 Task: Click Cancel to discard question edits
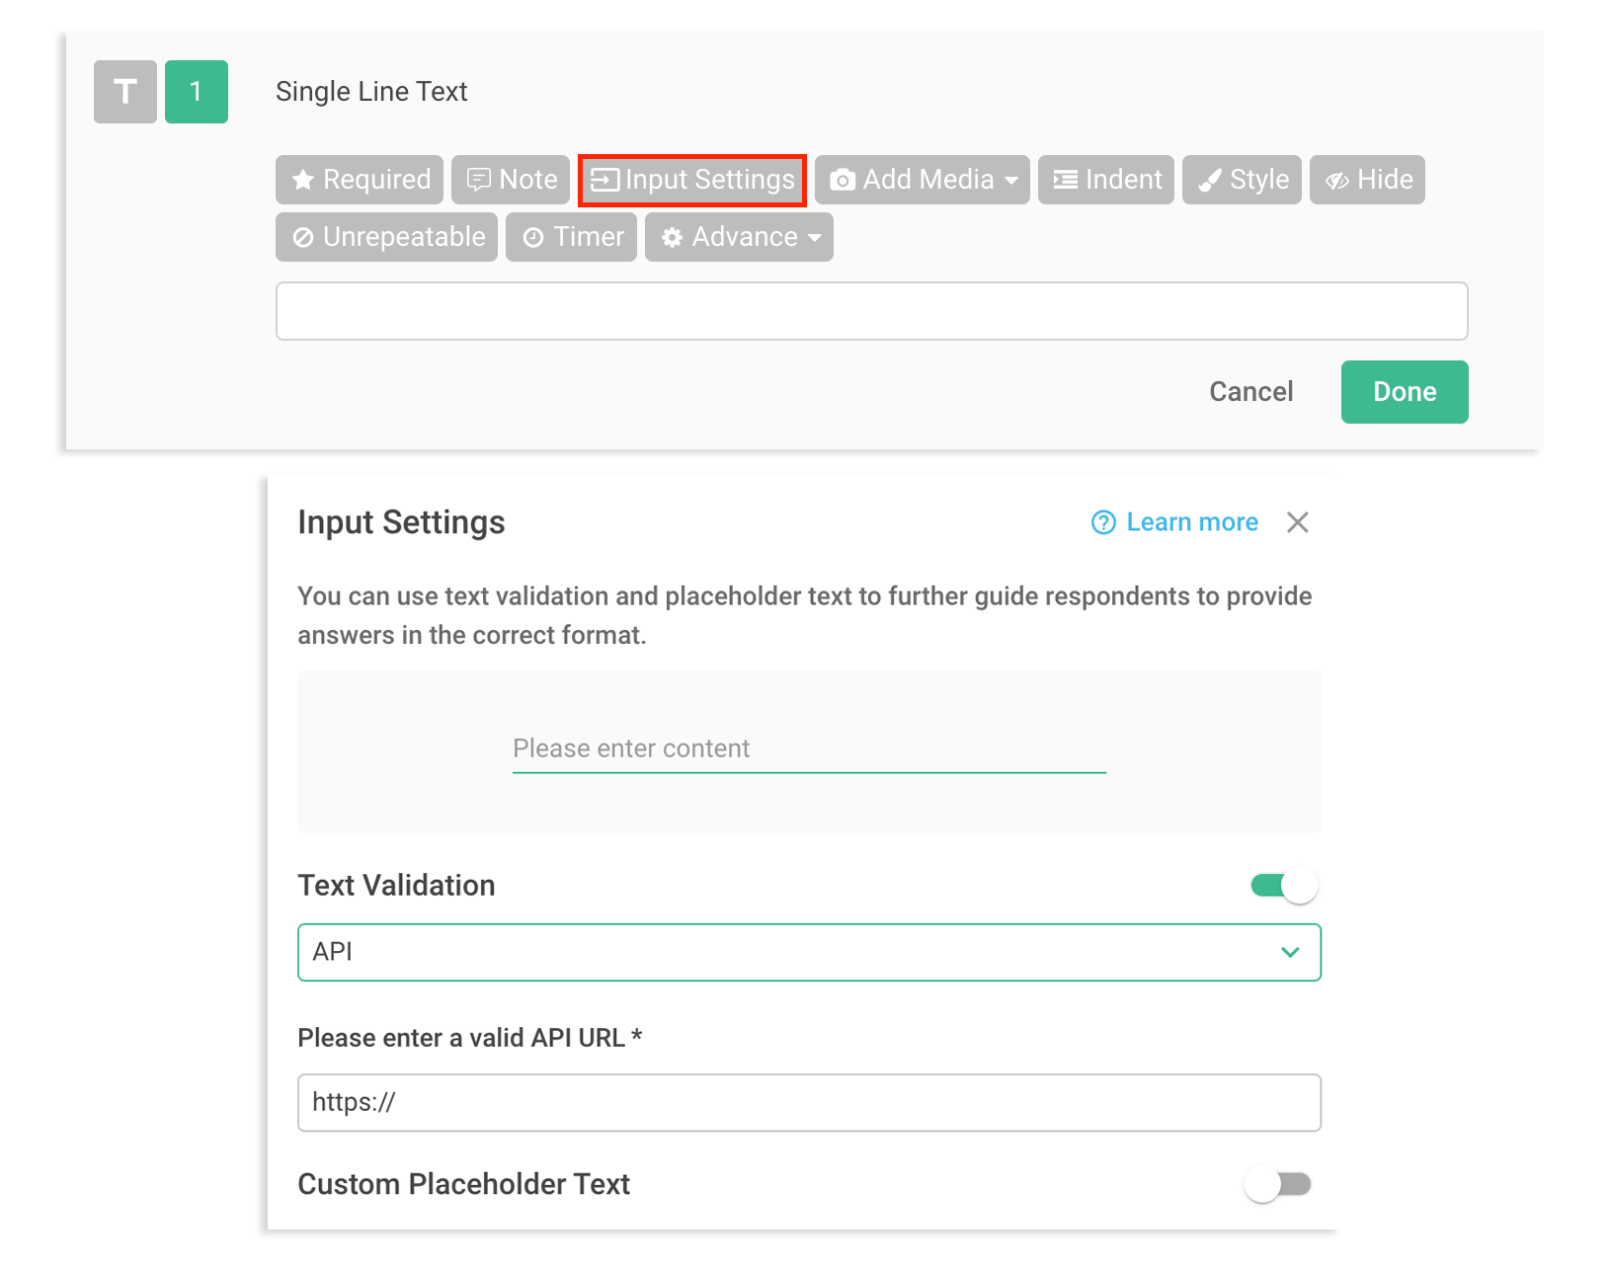(x=1250, y=392)
